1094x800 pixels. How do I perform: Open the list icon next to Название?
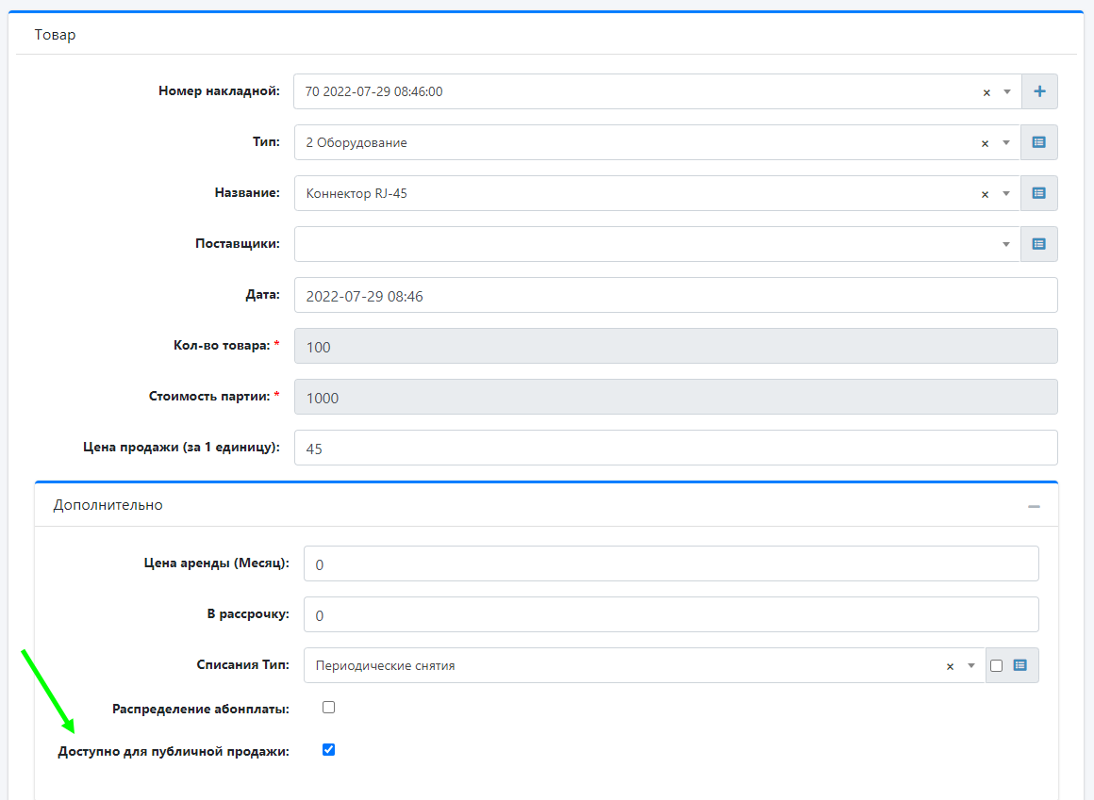click(1039, 194)
